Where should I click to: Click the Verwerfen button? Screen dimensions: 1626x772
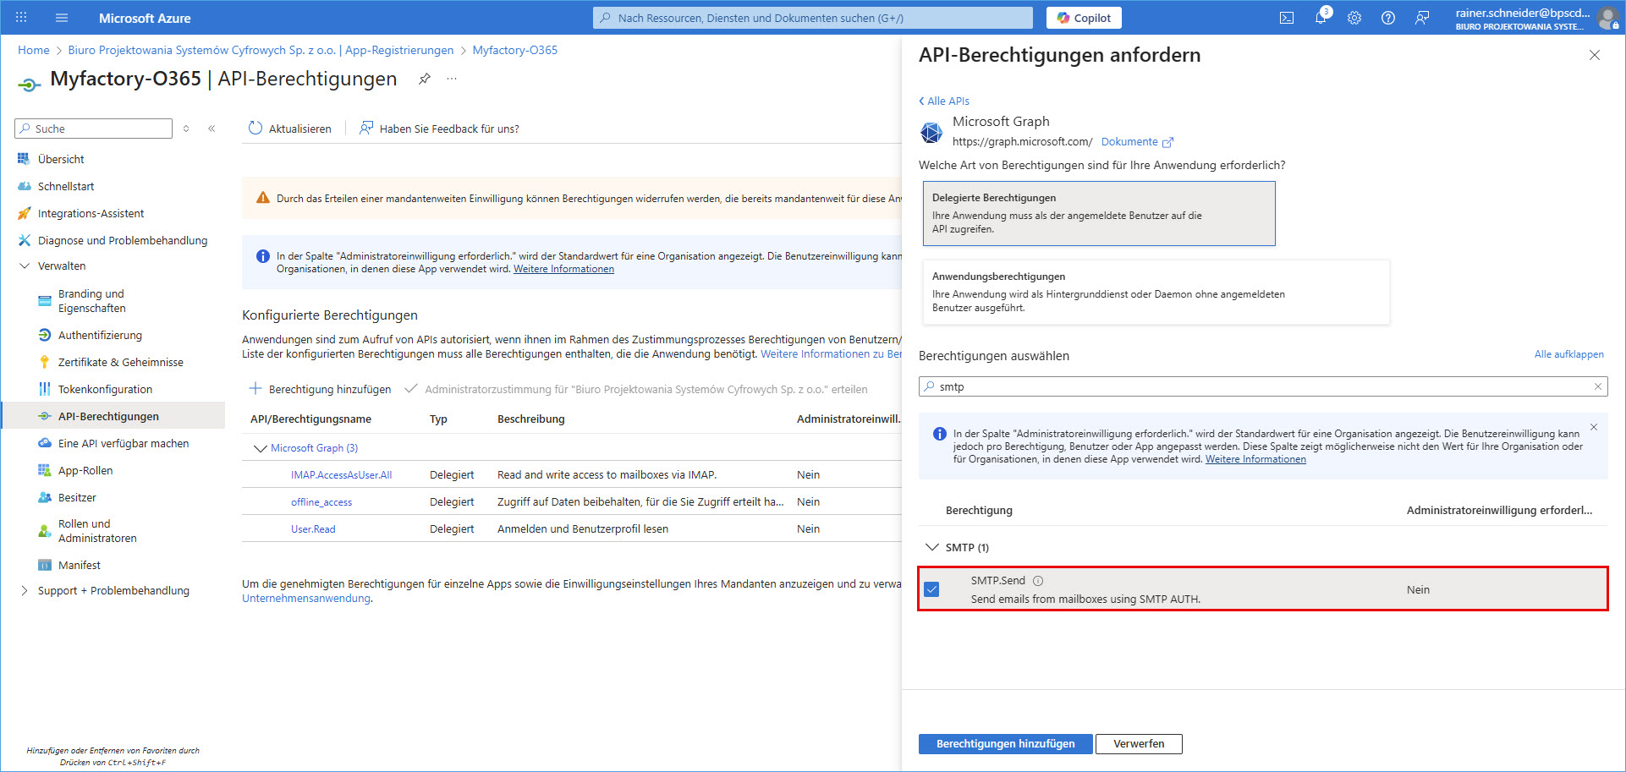pyautogui.click(x=1139, y=744)
